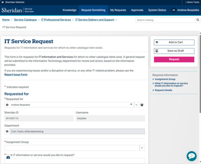Image resolution: width=201 pixels, height=164 pixels.
Task: Click the multiple users group icon
Action: [142, 105]
